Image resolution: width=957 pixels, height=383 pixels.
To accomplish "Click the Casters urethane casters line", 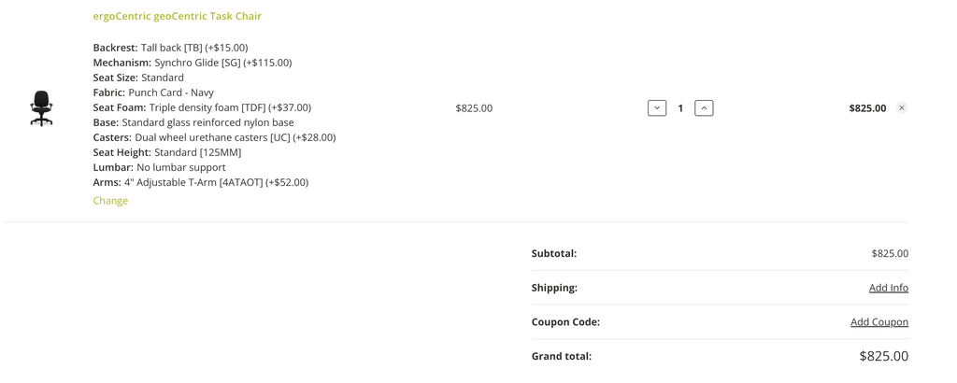I will coord(214,138).
